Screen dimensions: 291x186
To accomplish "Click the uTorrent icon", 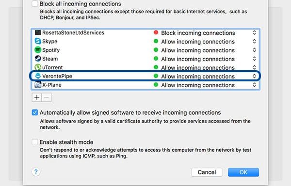I will (38, 67).
